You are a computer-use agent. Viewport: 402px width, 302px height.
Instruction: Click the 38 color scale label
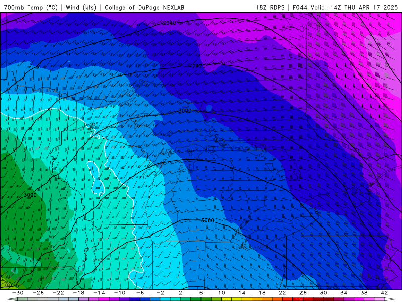364,293
